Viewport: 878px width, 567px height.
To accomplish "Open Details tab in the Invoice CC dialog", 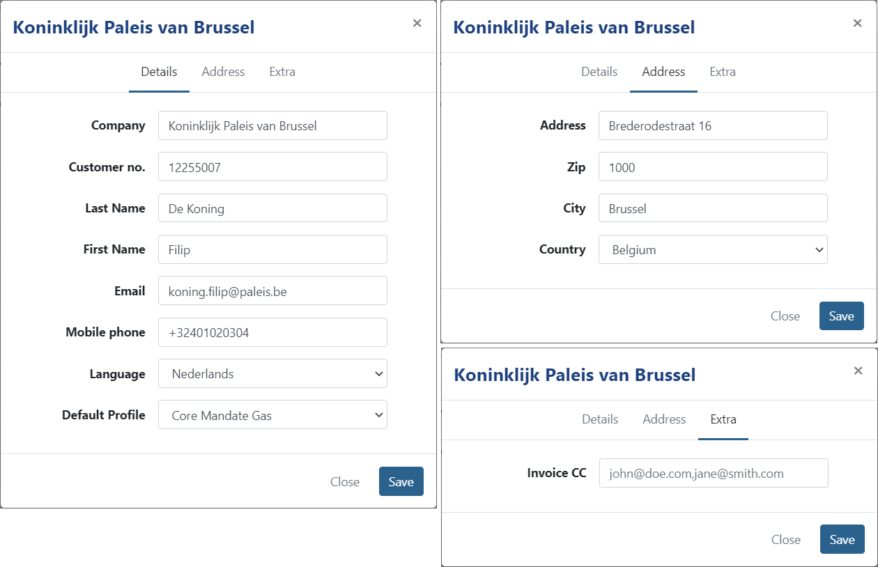I will pyautogui.click(x=600, y=419).
